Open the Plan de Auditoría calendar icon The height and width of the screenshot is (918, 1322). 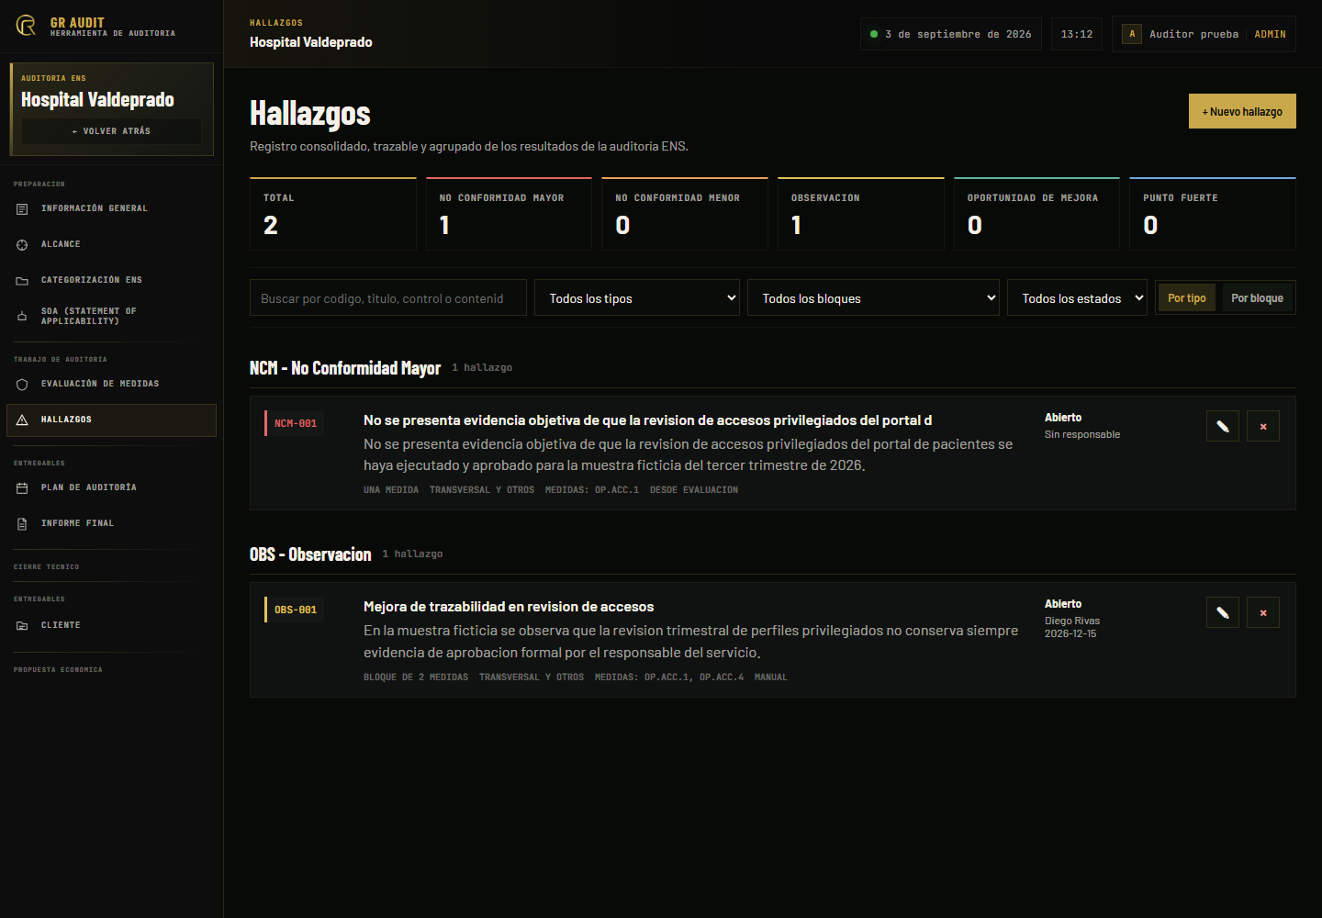[x=22, y=488]
